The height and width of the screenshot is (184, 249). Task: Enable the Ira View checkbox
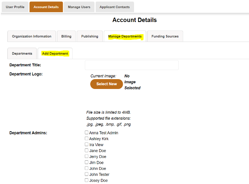(x=87, y=144)
